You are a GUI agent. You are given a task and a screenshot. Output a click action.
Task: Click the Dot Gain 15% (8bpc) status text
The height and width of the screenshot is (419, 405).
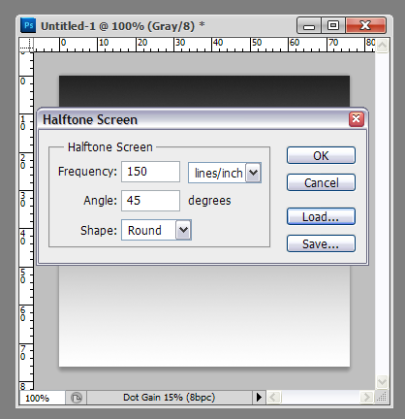pos(170,398)
